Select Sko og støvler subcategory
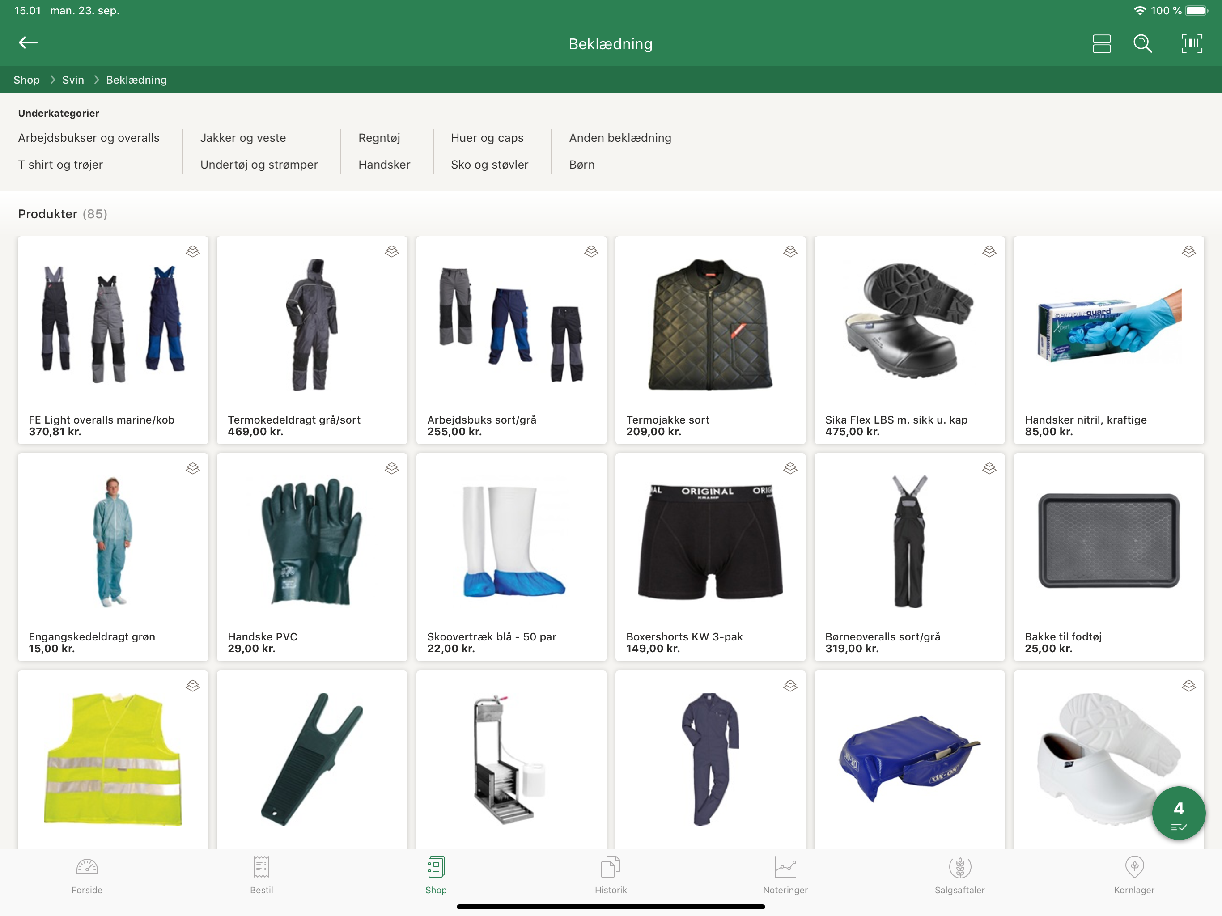 (x=489, y=165)
